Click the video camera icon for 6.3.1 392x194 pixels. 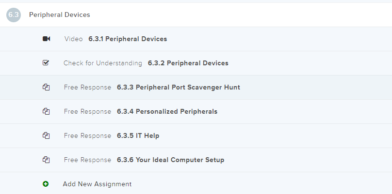coord(46,39)
